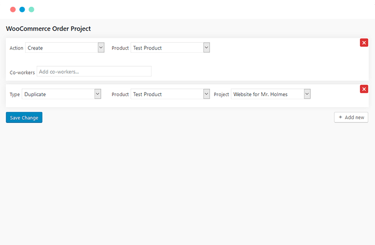Click the Save Change button

(24, 118)
